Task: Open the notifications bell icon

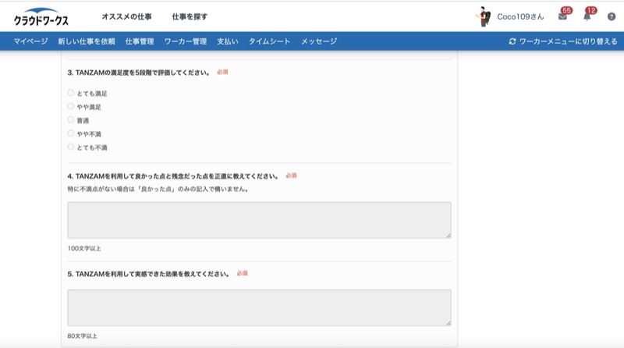Action: [587, 16]
